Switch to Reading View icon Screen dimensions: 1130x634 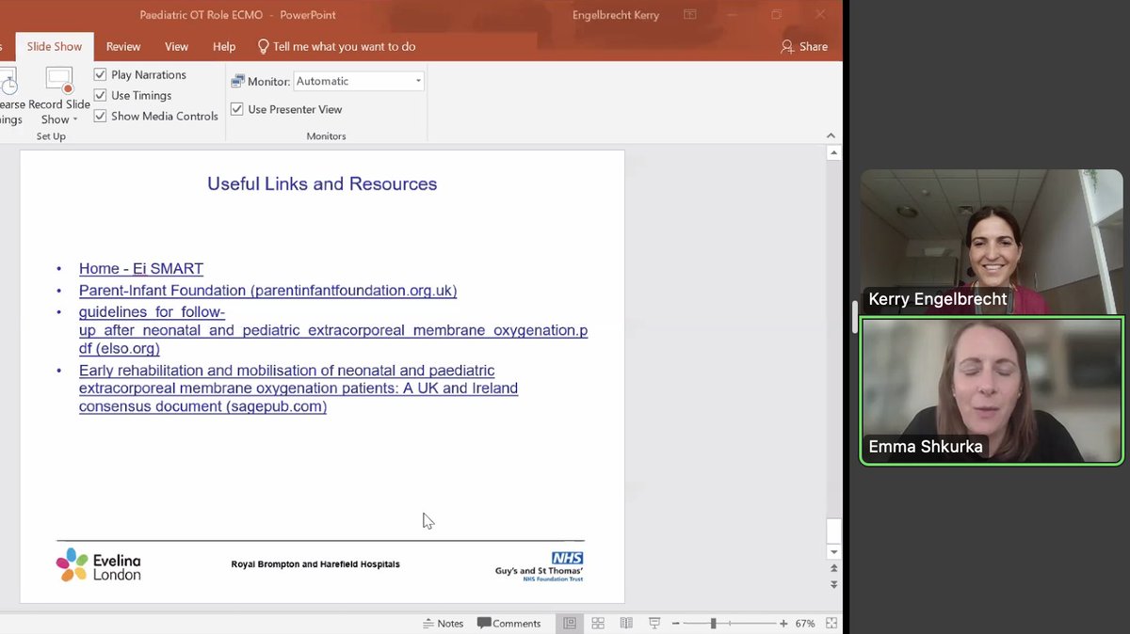coord(626,623)
